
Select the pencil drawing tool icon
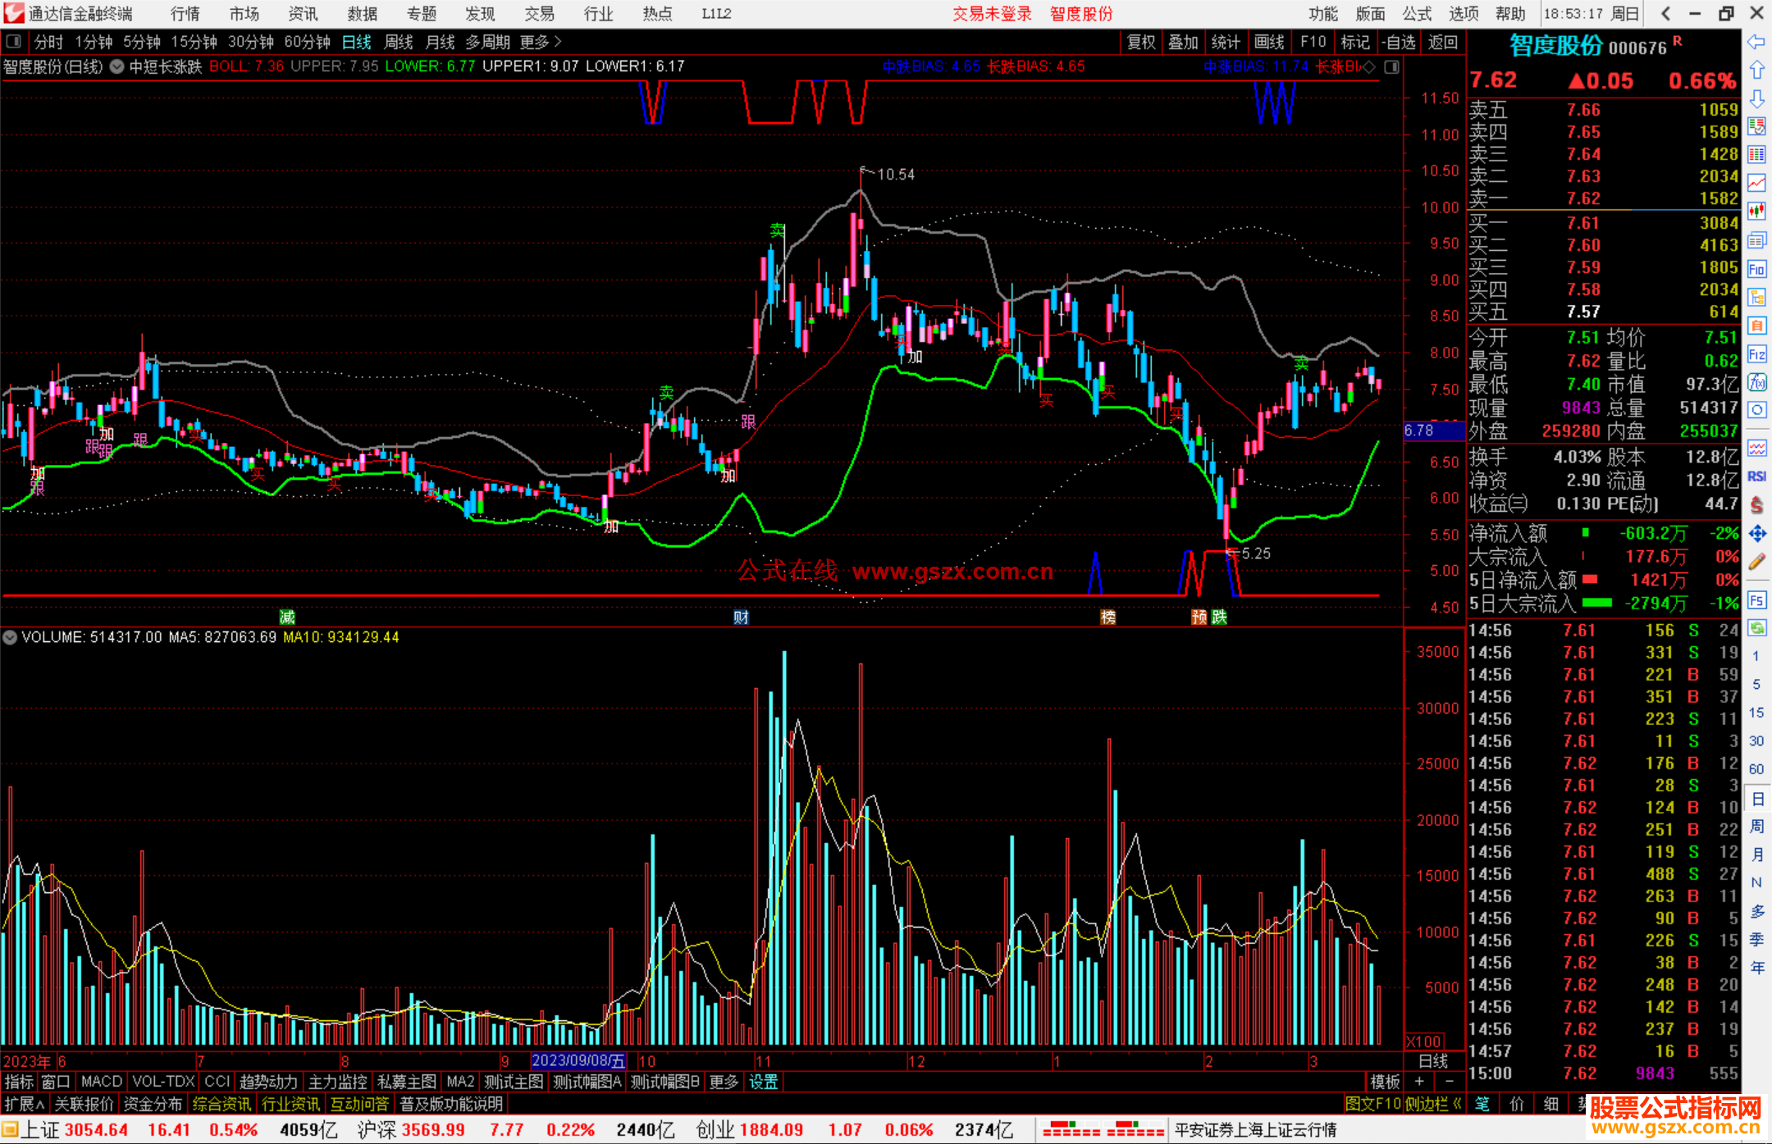pos(1756,562)
